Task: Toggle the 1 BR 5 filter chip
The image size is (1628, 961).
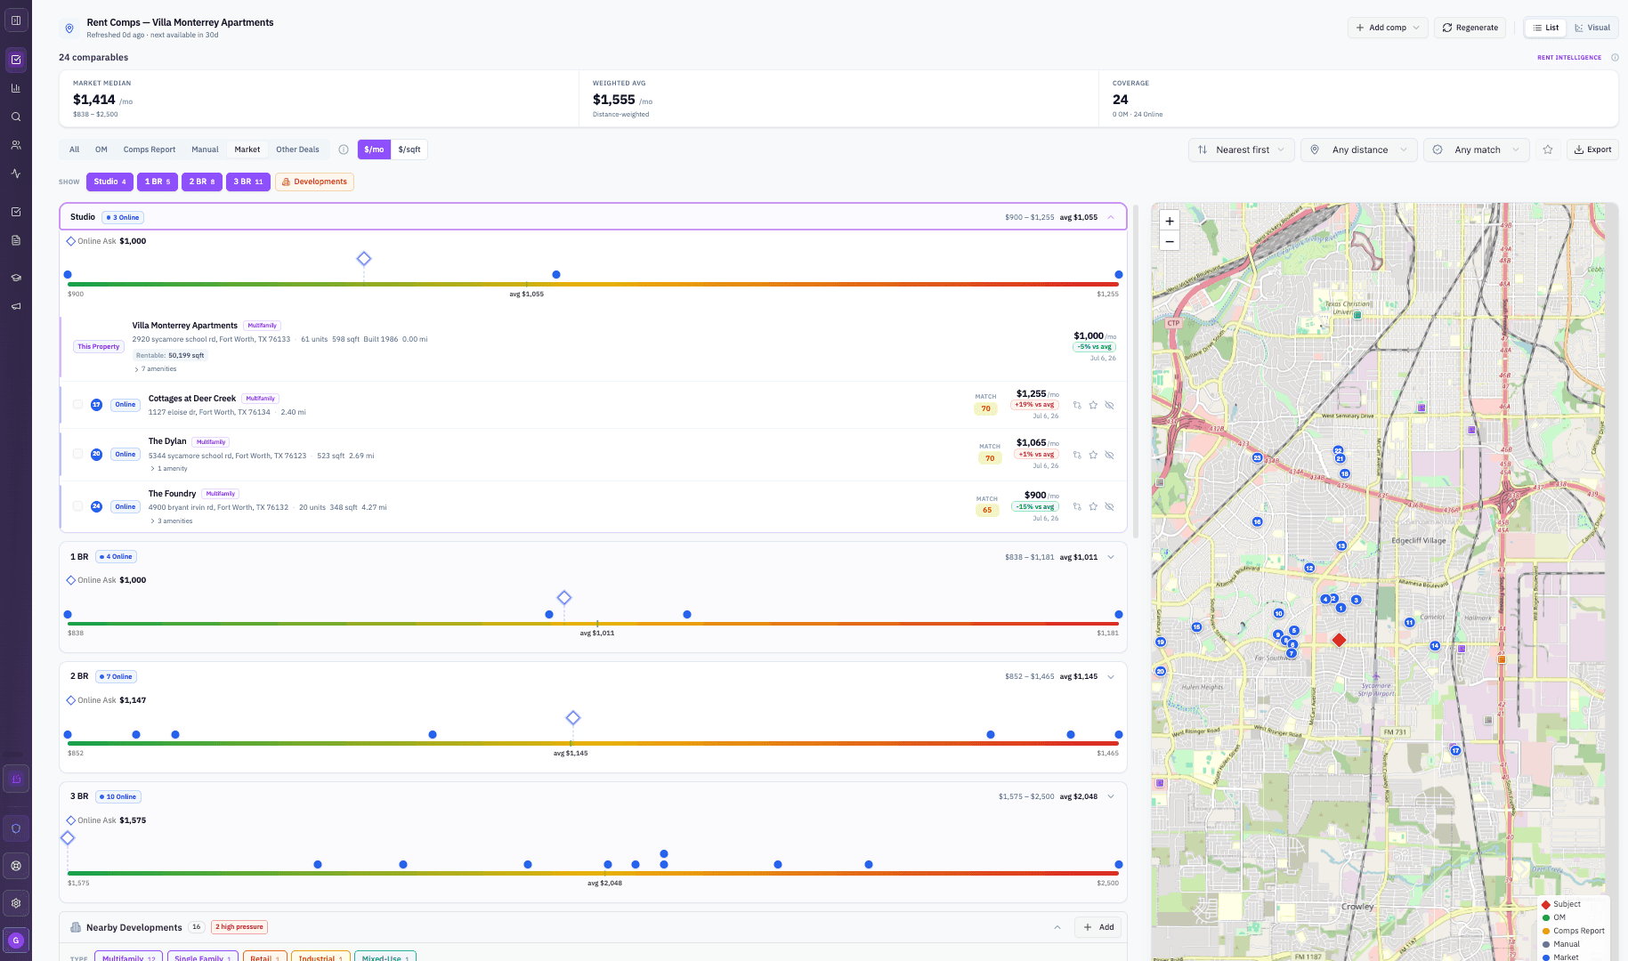Action: coord(158,182)
